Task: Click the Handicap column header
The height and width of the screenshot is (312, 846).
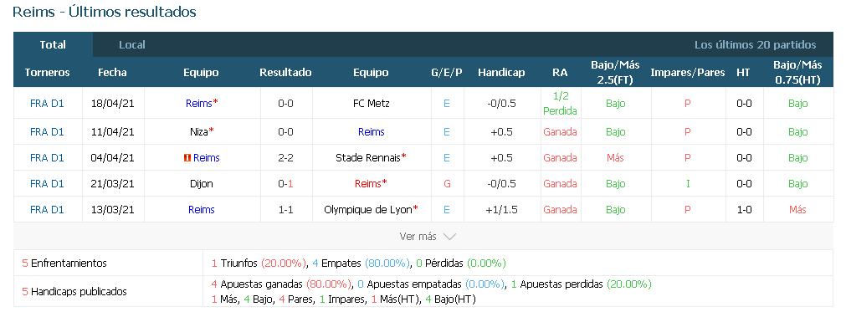Action: pyautogui.click(x=501, y=72)
